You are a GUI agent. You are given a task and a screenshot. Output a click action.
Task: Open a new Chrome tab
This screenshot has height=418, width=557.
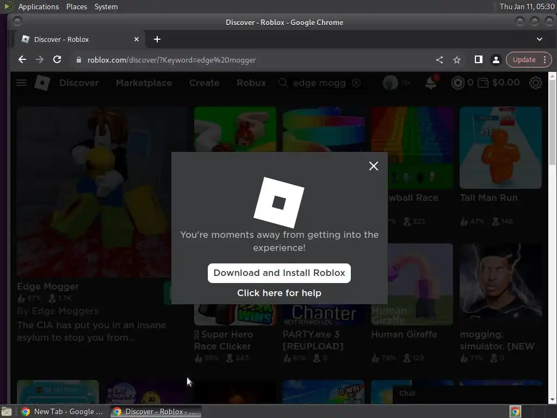(157, 39)
